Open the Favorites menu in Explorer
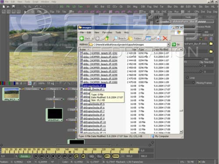The image size is (219, 164). 107,32
